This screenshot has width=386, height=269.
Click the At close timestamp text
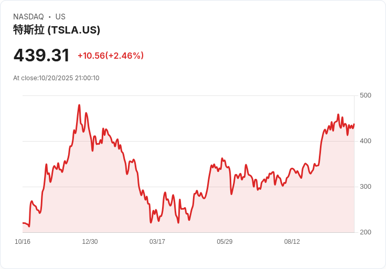click(x=56, y=78)
